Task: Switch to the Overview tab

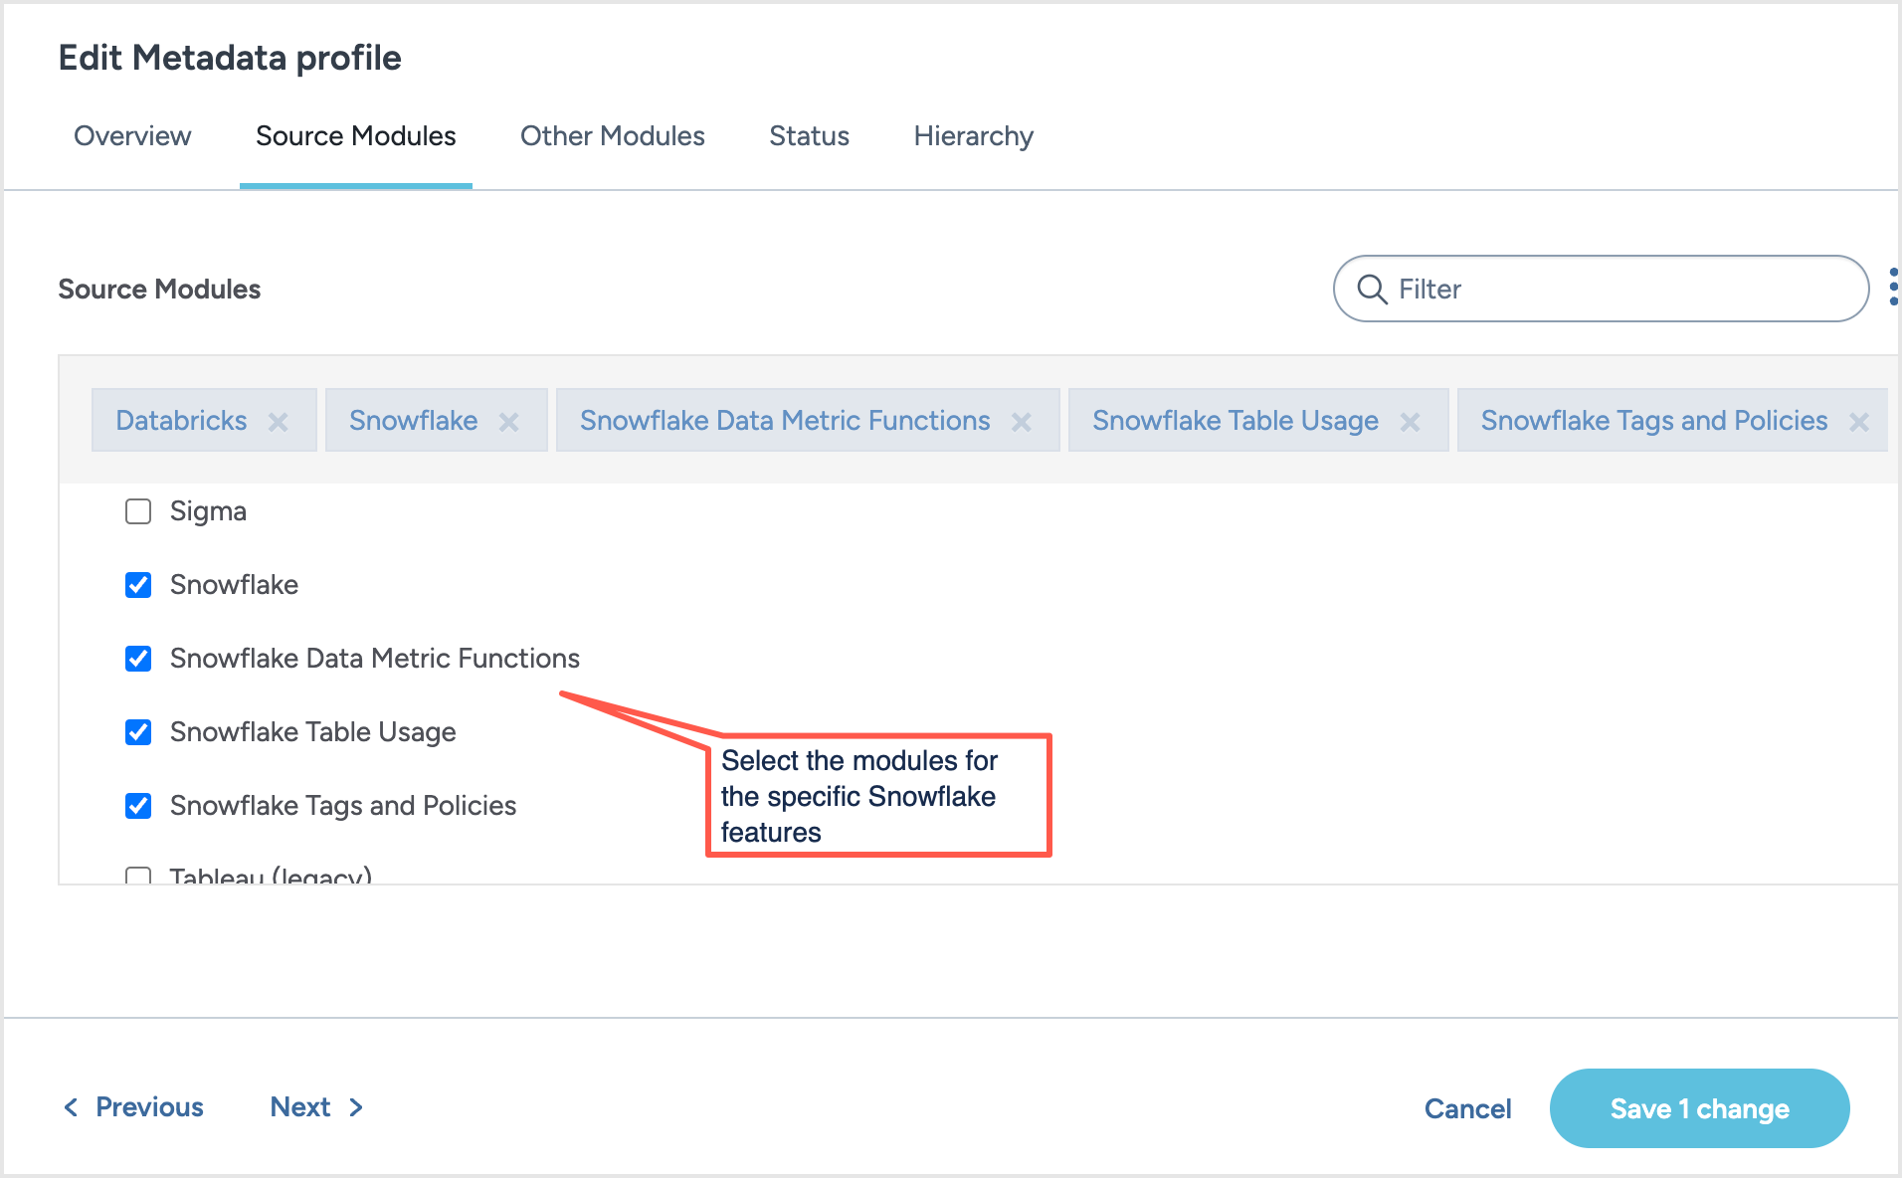Action: [x=132, y=136]
